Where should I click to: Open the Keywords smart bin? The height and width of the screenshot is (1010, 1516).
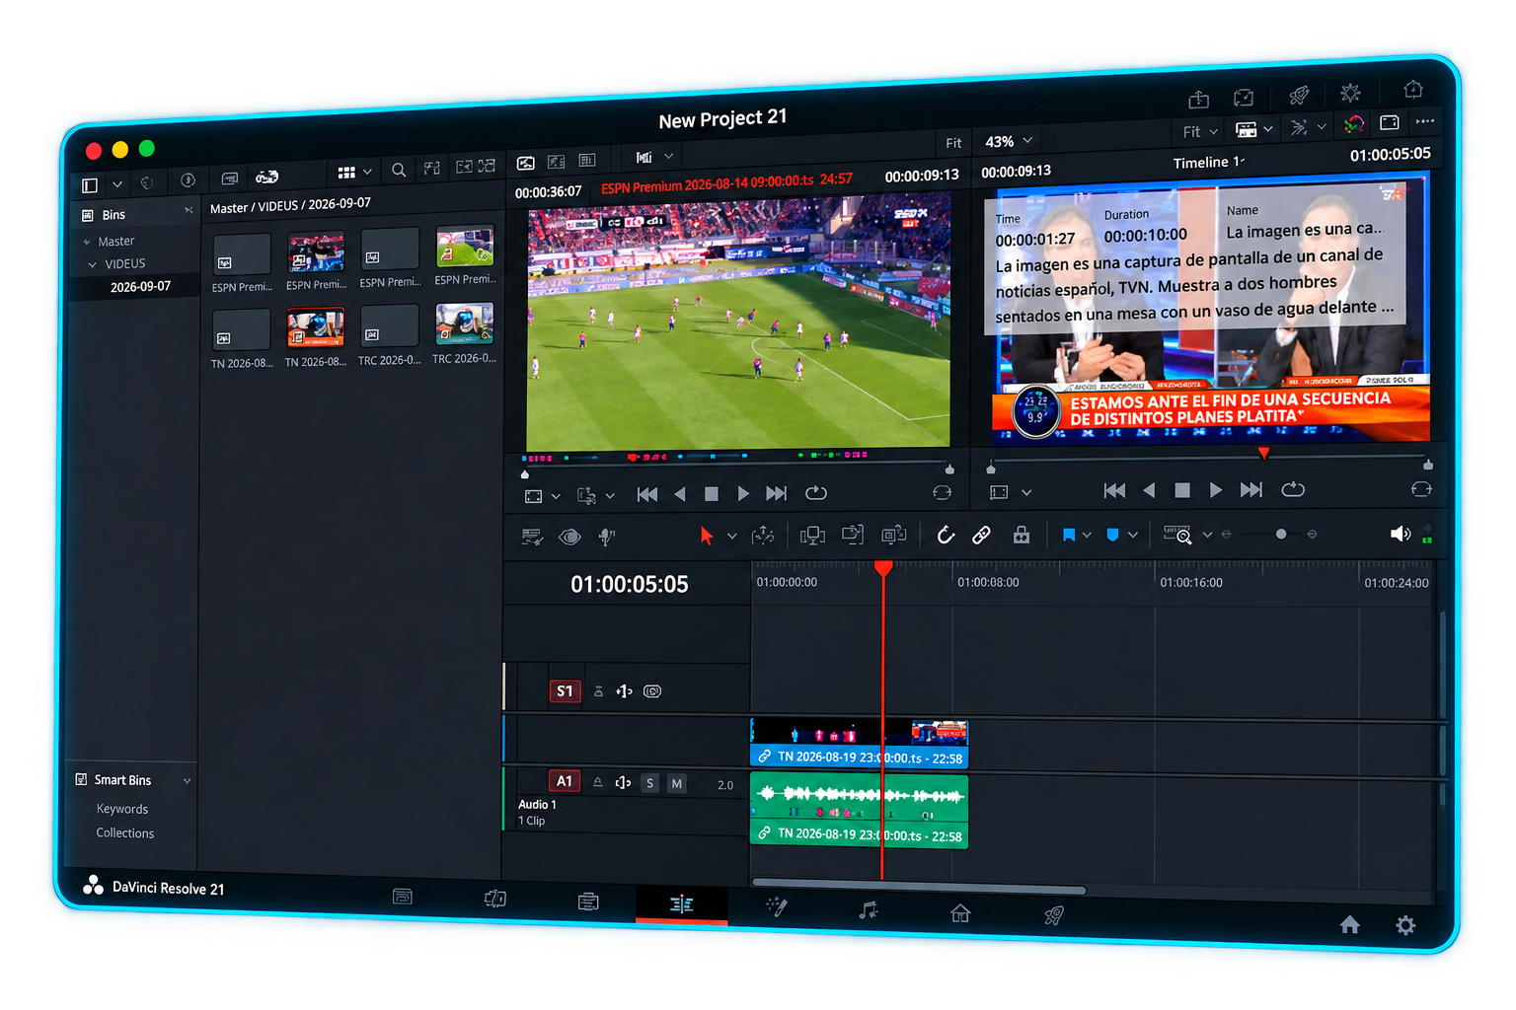[x=122, y=809]
